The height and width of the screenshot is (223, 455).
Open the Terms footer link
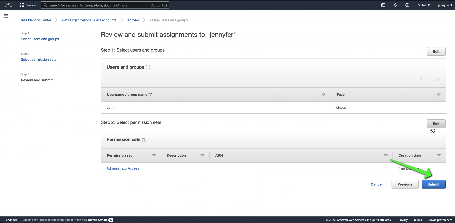point(418,220)
